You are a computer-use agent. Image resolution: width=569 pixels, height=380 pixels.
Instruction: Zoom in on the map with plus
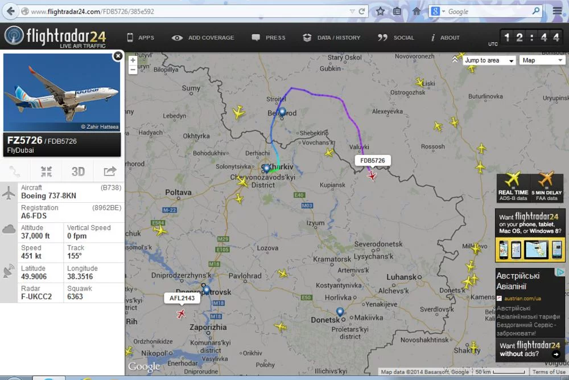click(x=133, y=60)
